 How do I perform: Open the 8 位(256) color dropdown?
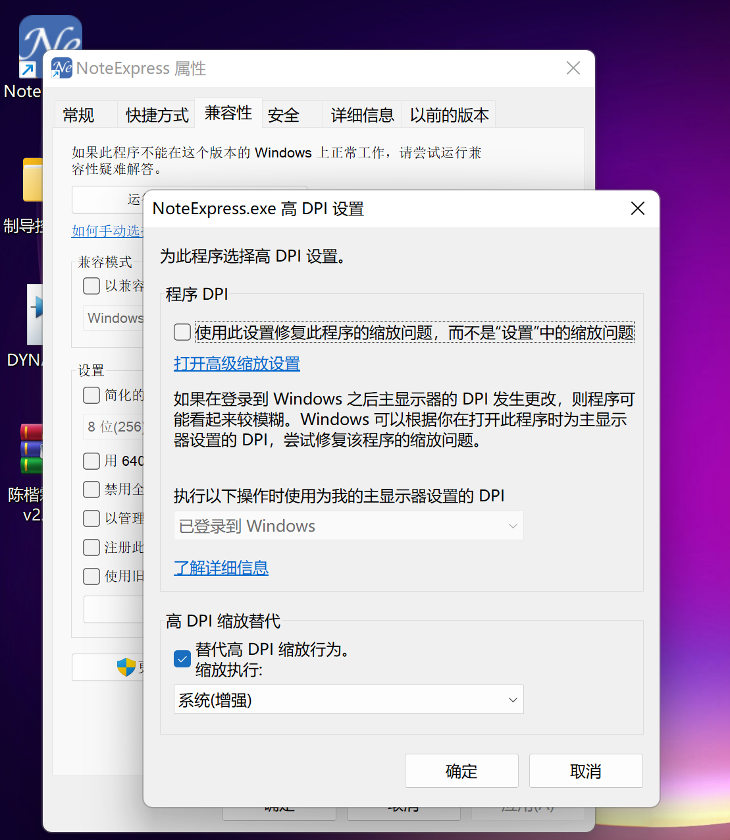point(113,427)
